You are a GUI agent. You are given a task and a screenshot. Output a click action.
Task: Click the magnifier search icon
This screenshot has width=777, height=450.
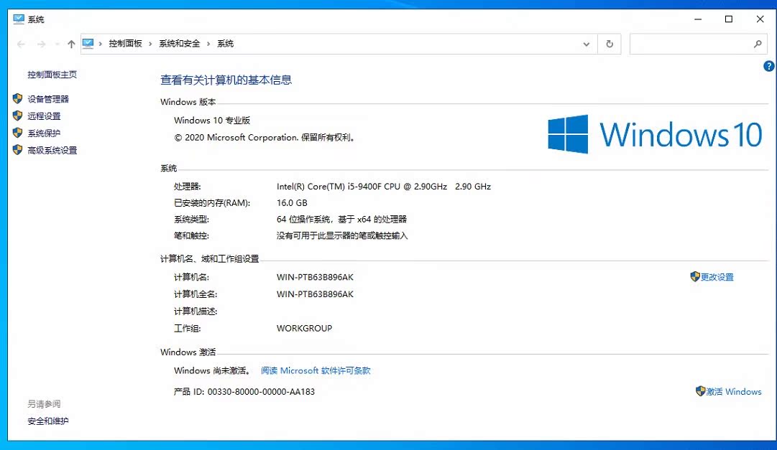coord(758,44)
